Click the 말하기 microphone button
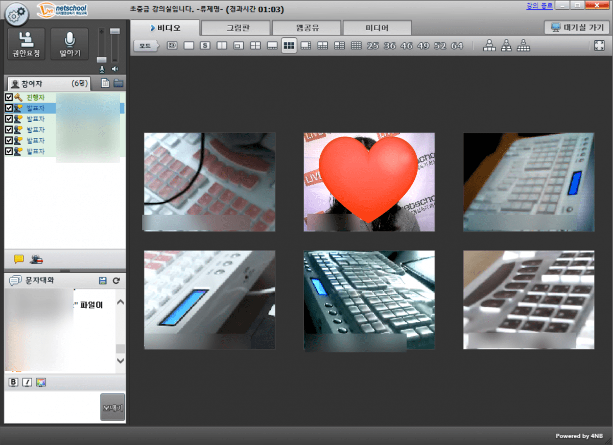Image resolution: width=613 pixels, height=445 pixels. [70, 44]
